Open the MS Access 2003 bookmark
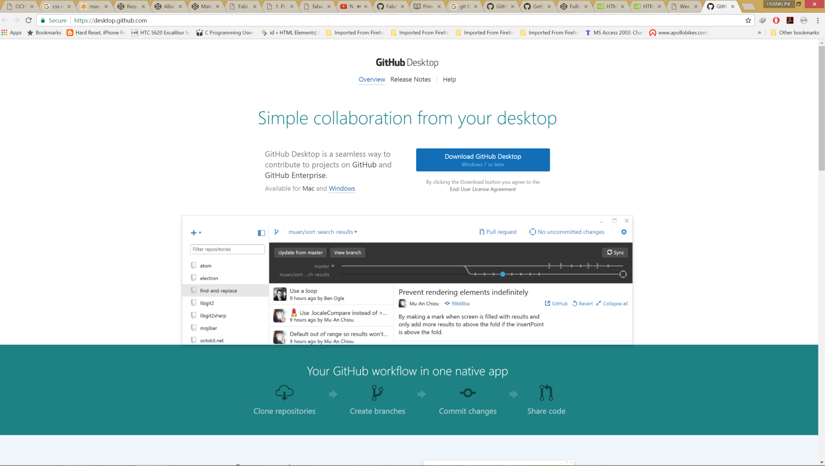 [x=614, y=32]
